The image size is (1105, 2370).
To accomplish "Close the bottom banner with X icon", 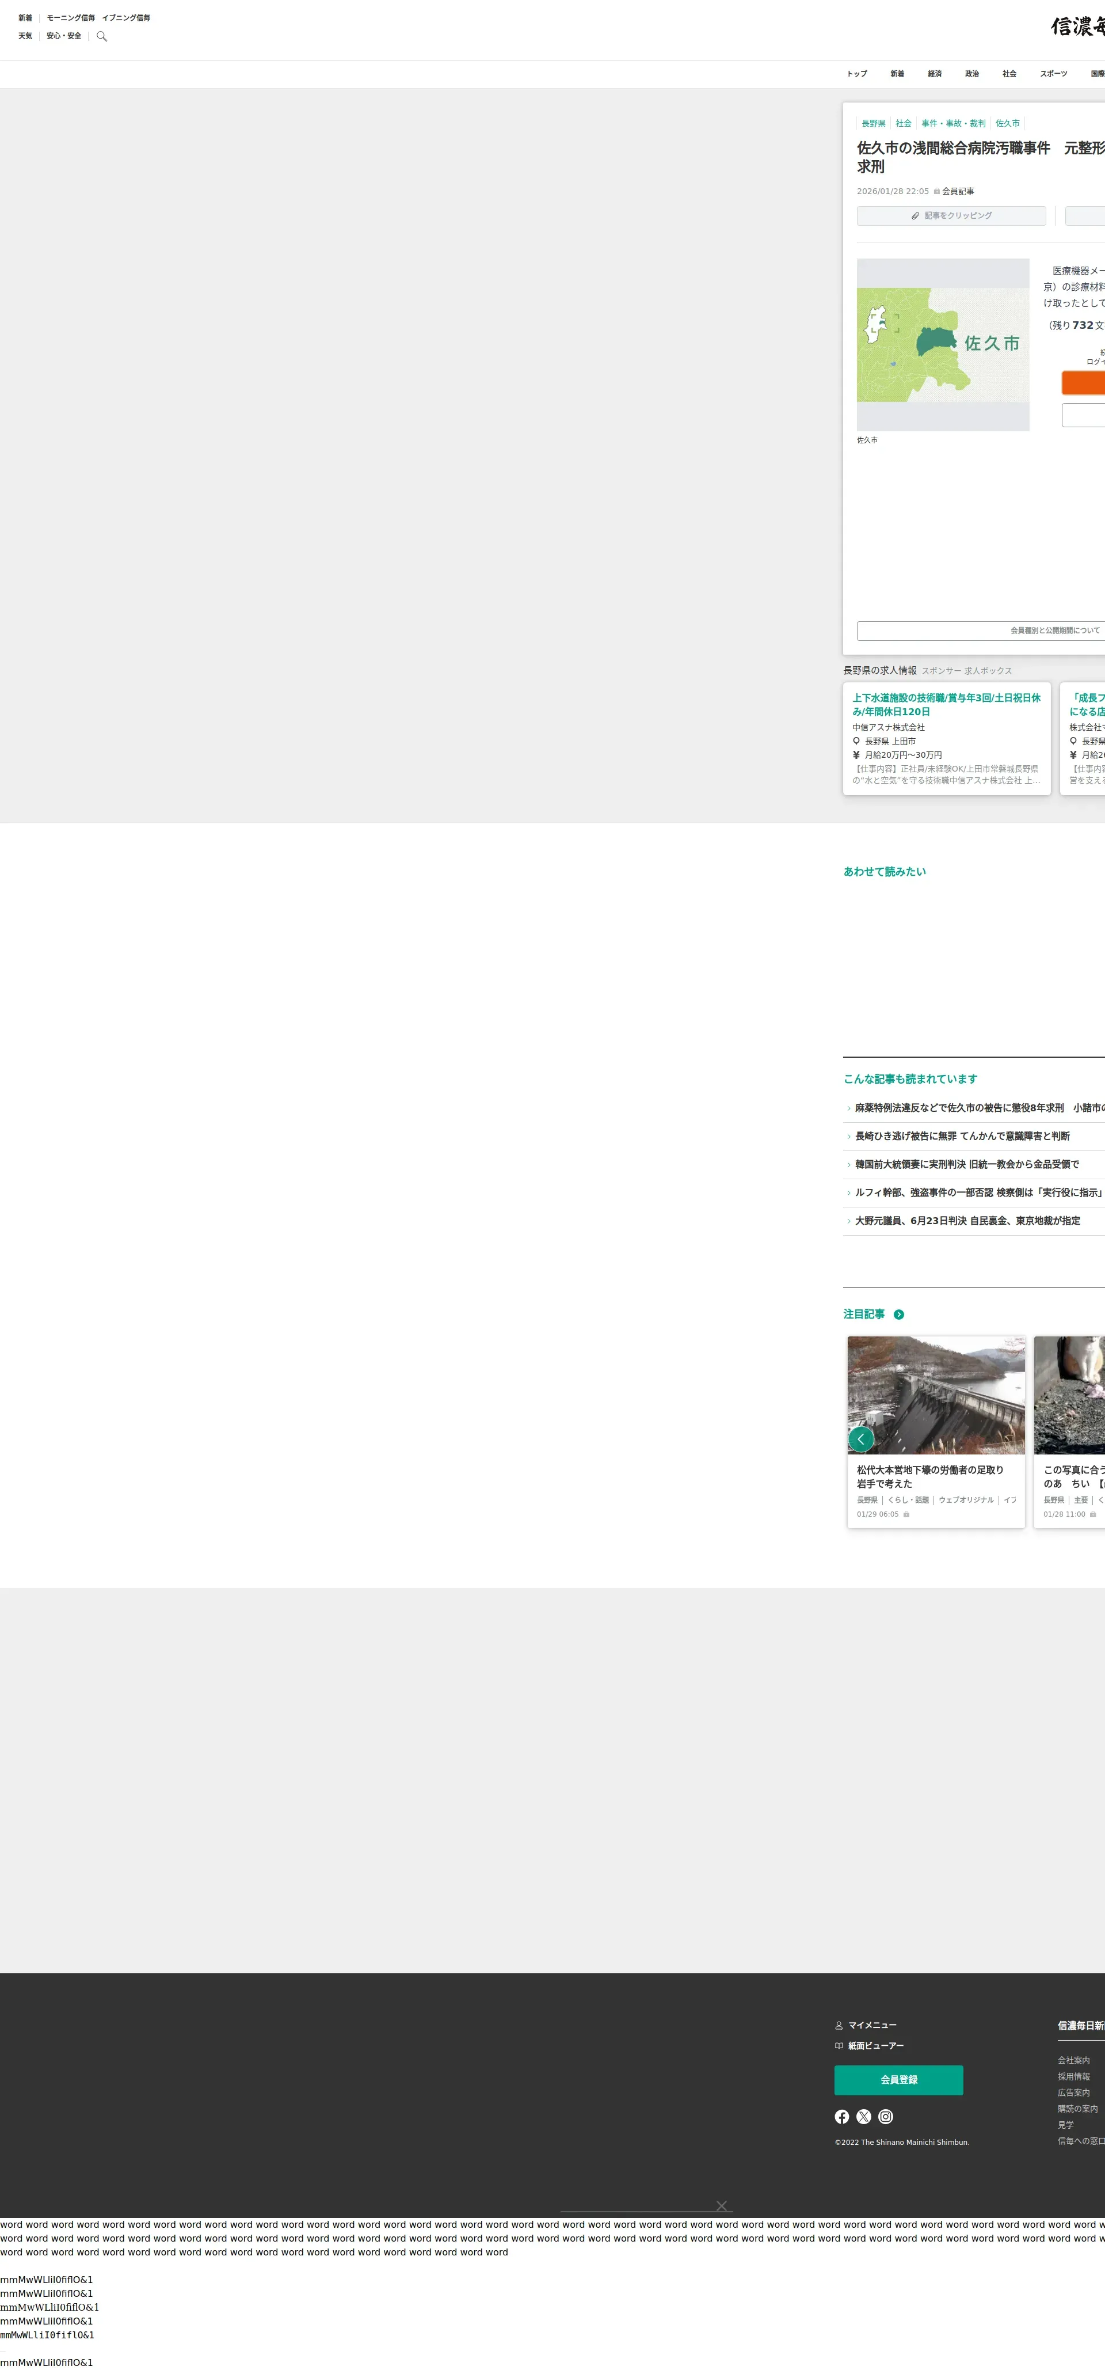I will tap(722, 2205).
